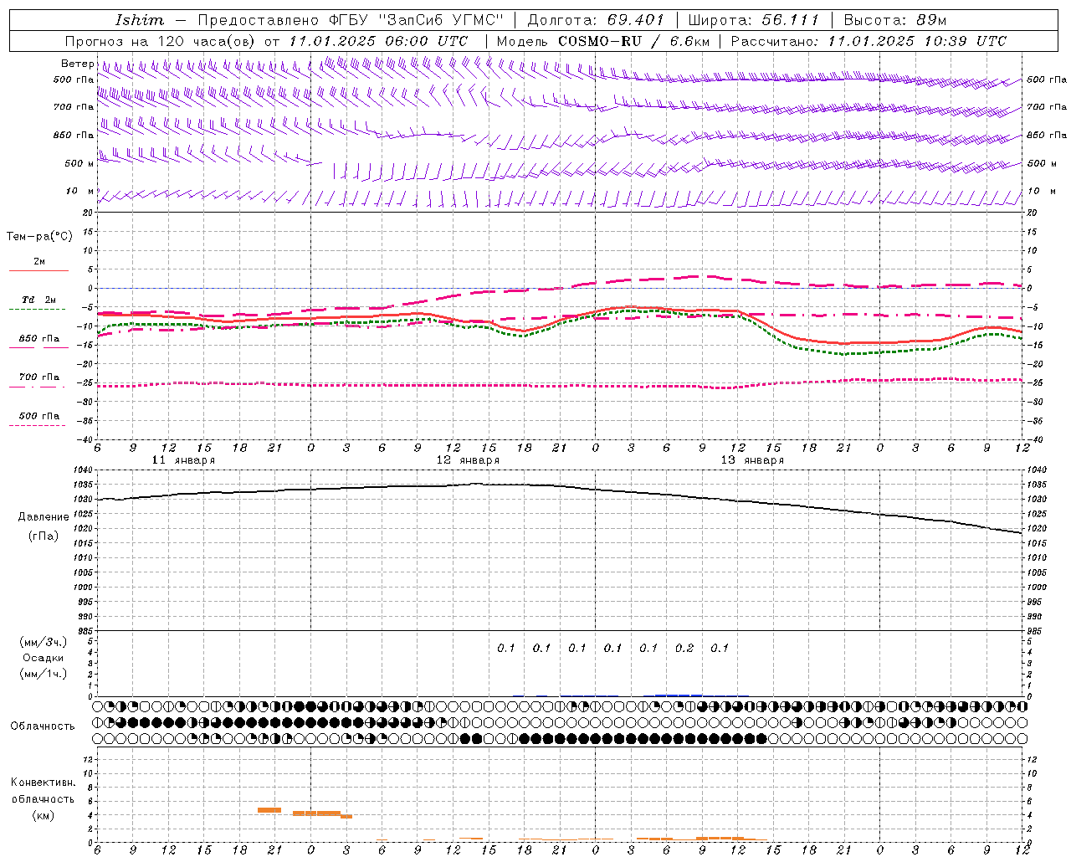Click the elevation text "Высота: 89м"
The width and height of the screenshot is (1071, 857).
(x=895, y=19)
